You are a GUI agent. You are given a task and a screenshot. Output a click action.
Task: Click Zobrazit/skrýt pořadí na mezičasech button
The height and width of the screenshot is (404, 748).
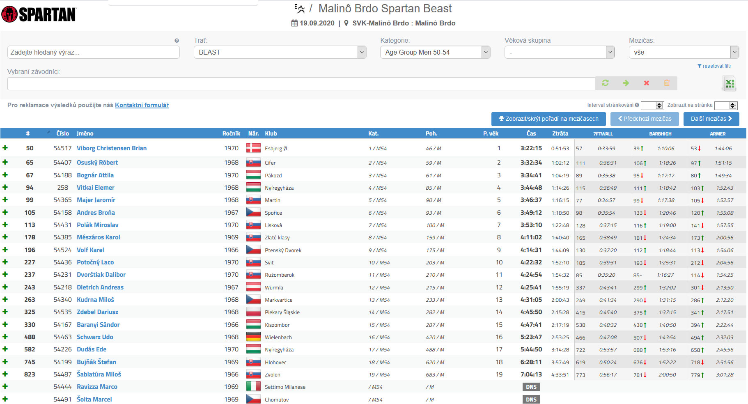(x=548, y=119)
